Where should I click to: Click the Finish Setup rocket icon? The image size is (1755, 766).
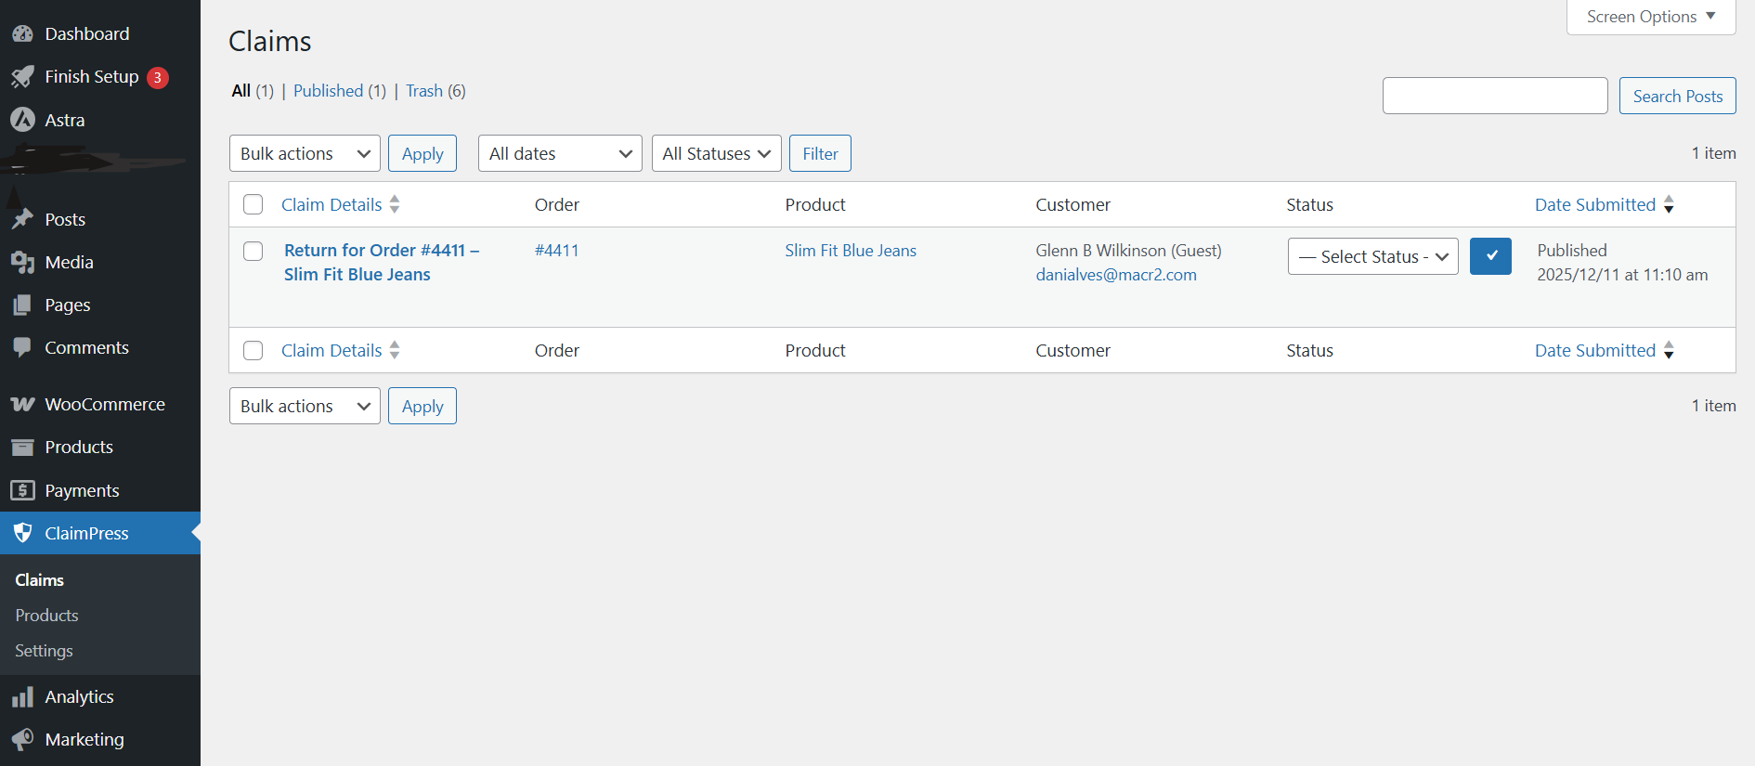tap(22, 77)
